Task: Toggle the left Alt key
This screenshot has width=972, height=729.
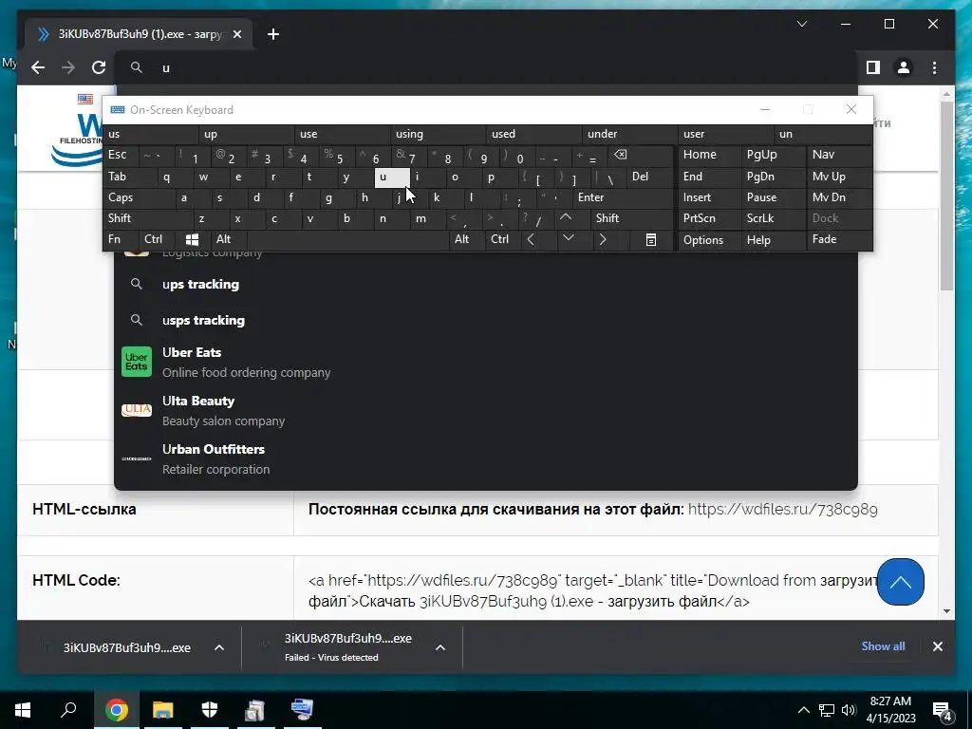Action: point(229,239)
